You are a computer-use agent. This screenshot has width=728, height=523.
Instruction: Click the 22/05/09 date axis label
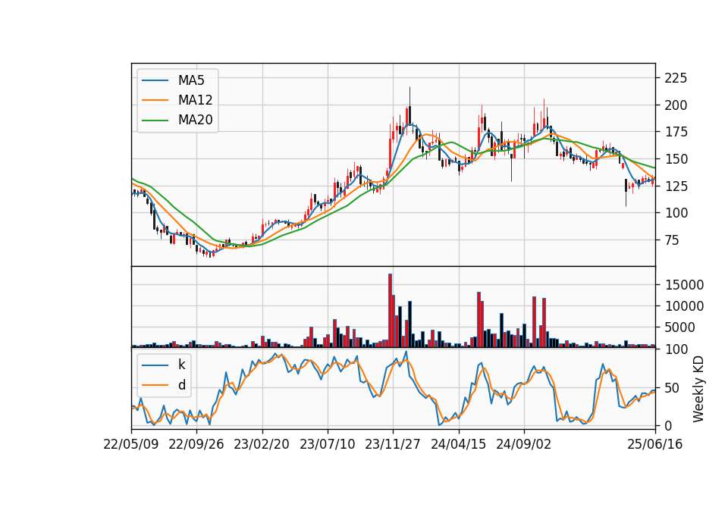point(131,444)
